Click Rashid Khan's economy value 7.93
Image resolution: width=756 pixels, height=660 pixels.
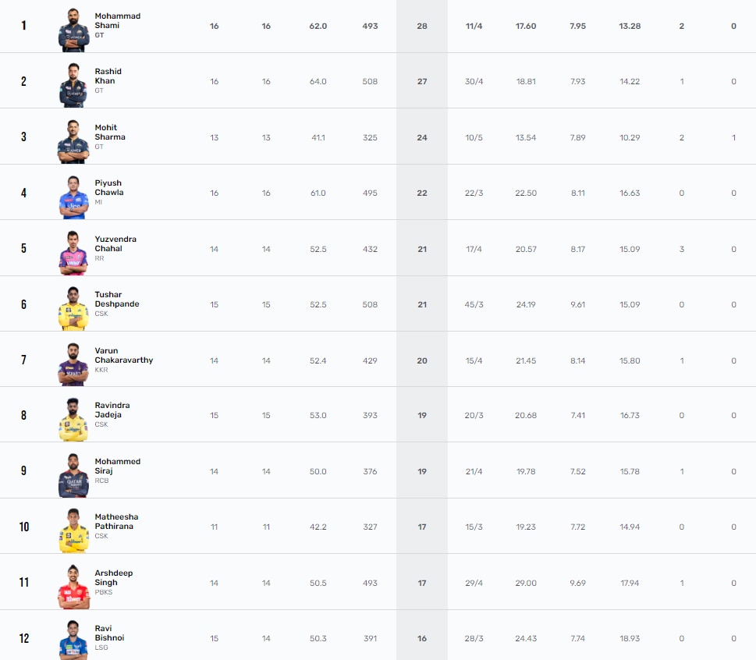(x=577, y=80)
